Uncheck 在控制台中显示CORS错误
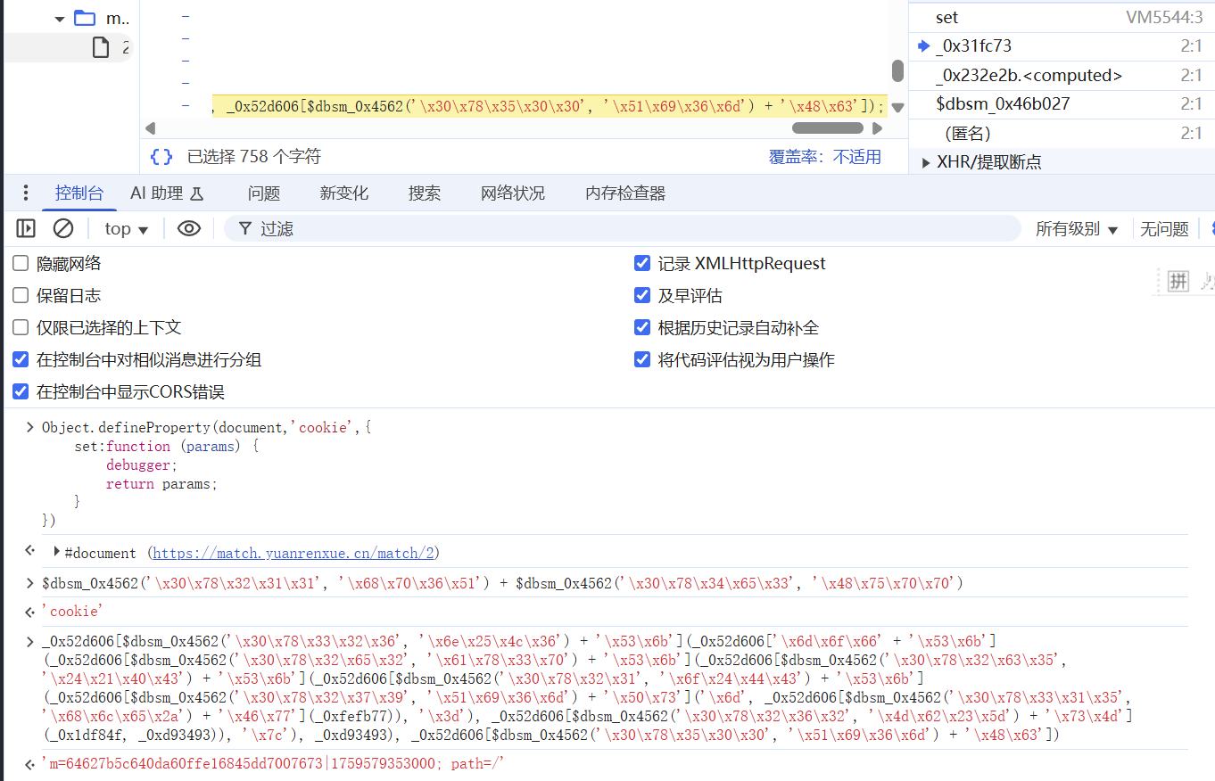This screenshot has width=1215, height=781. [21, 391]
